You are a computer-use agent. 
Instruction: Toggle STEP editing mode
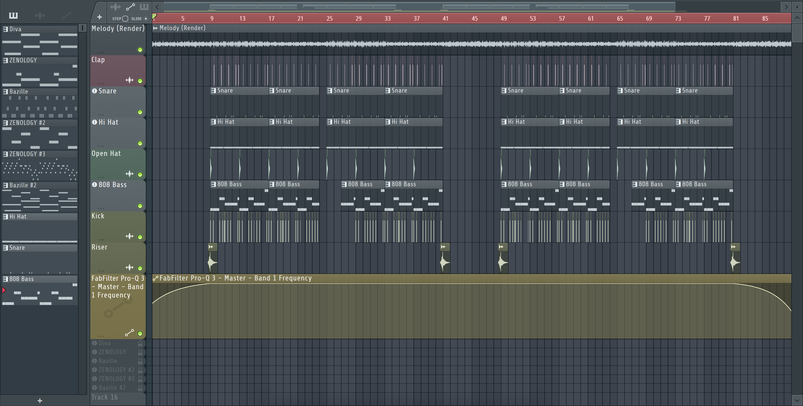tap(125, 19)
